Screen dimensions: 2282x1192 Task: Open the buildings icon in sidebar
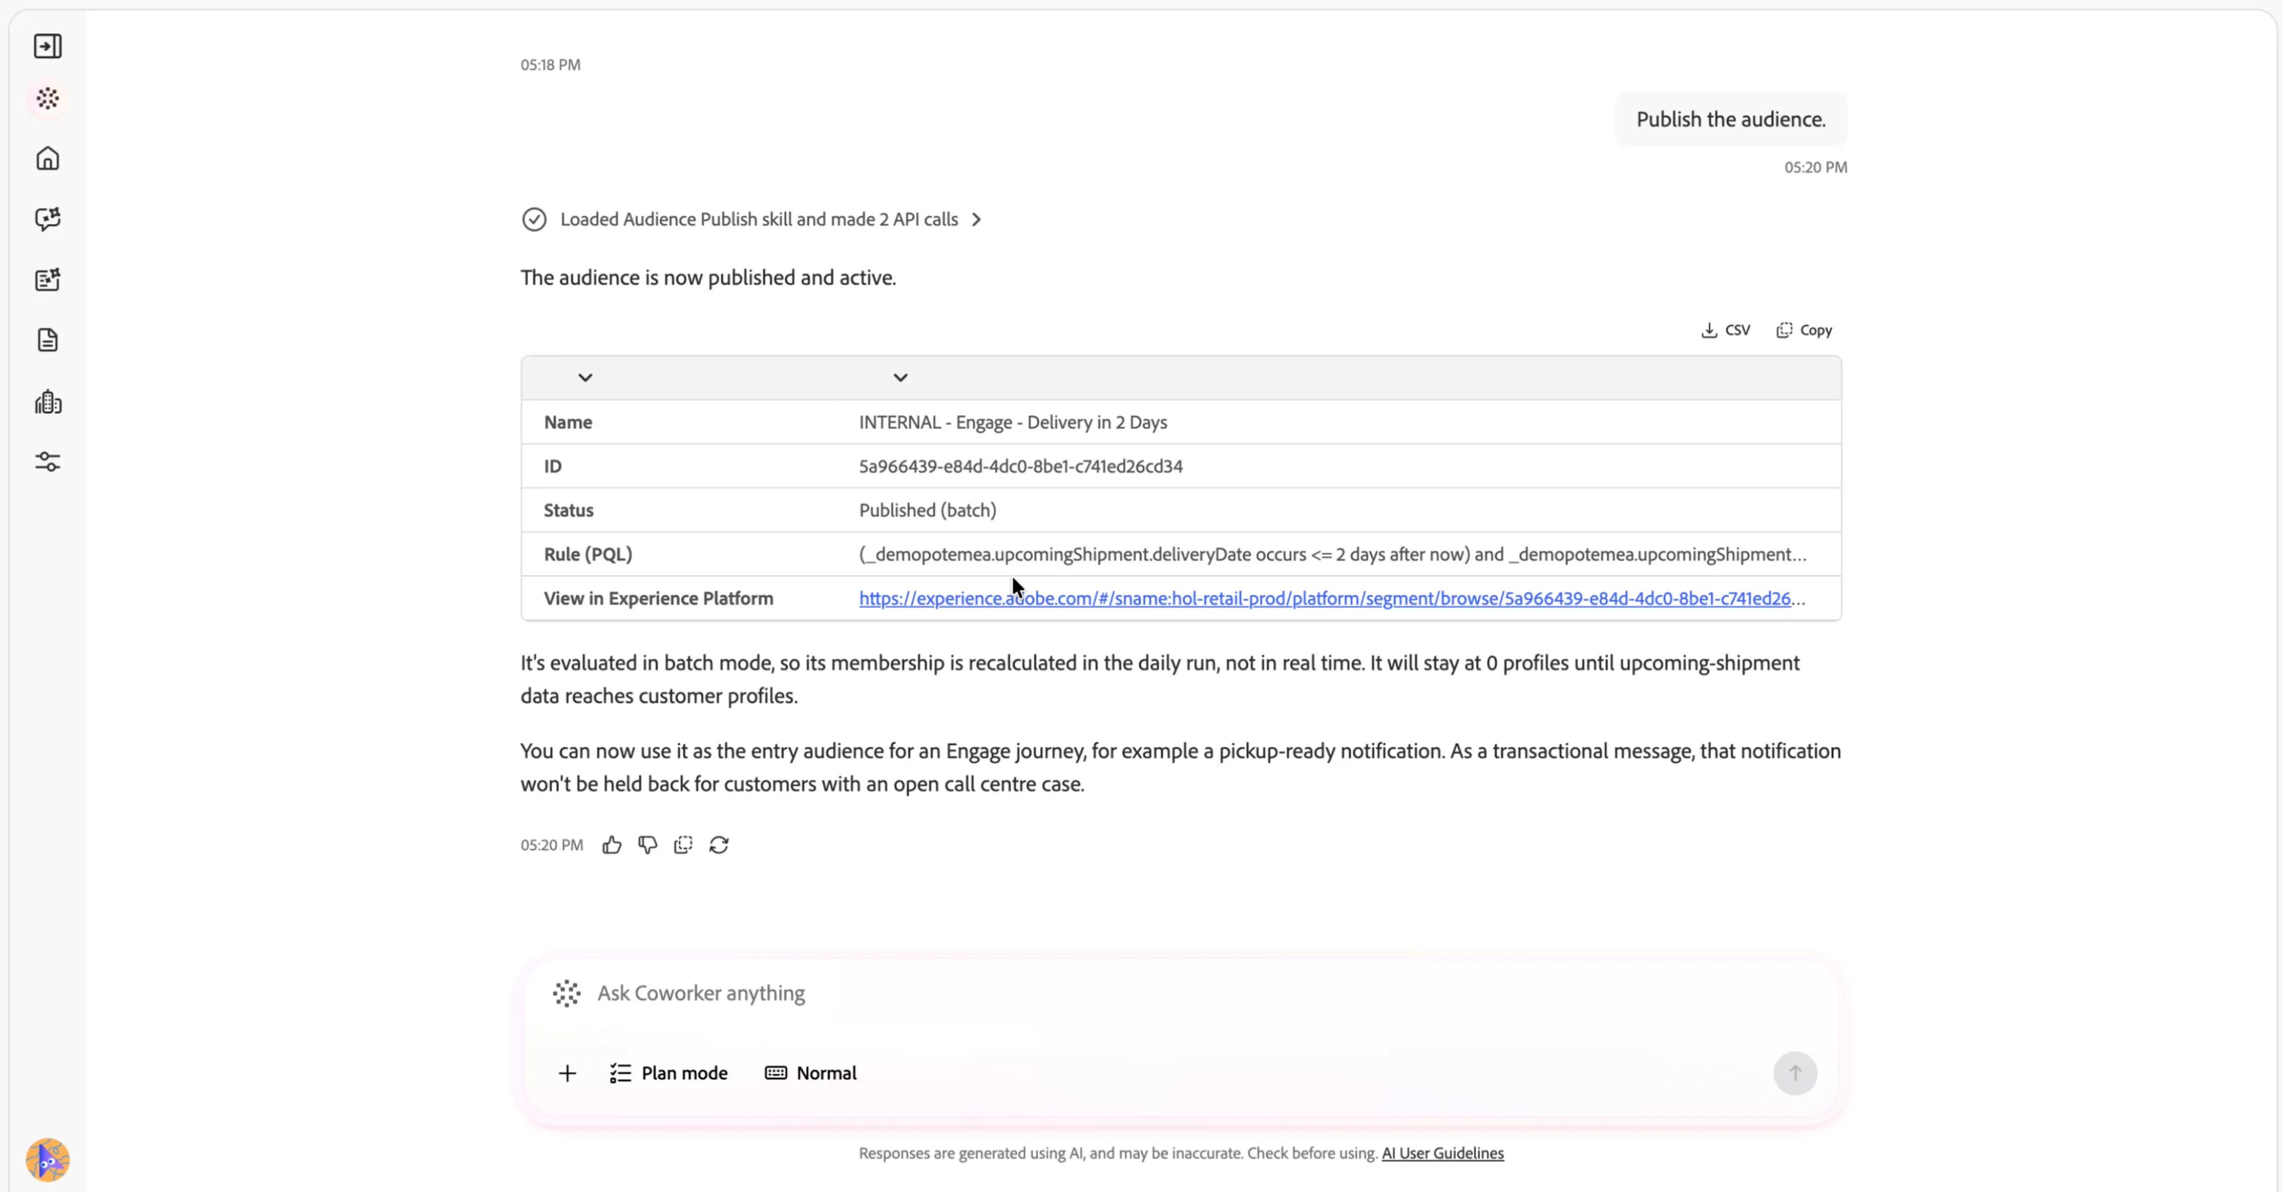point(48,402)
